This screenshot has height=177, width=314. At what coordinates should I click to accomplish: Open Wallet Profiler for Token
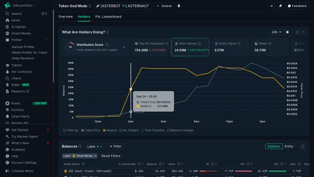coord(30,53)
